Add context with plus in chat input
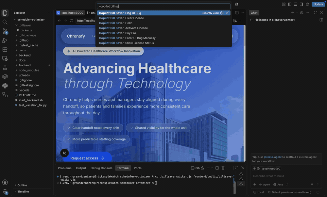The height and width of the screenshot is (197, 327). coord(255,185)
